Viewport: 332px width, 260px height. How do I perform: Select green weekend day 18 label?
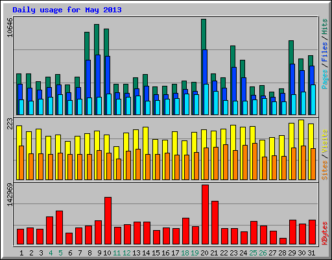185,253
